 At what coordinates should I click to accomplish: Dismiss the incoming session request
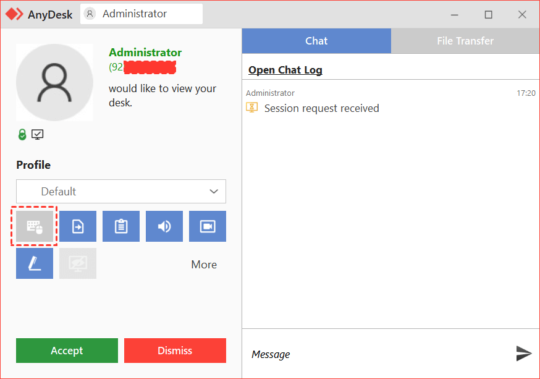click(175, 351)
